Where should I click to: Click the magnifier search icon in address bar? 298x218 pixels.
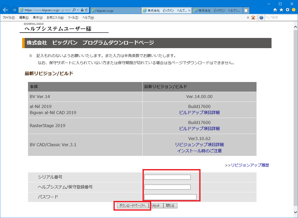point(74,10)
